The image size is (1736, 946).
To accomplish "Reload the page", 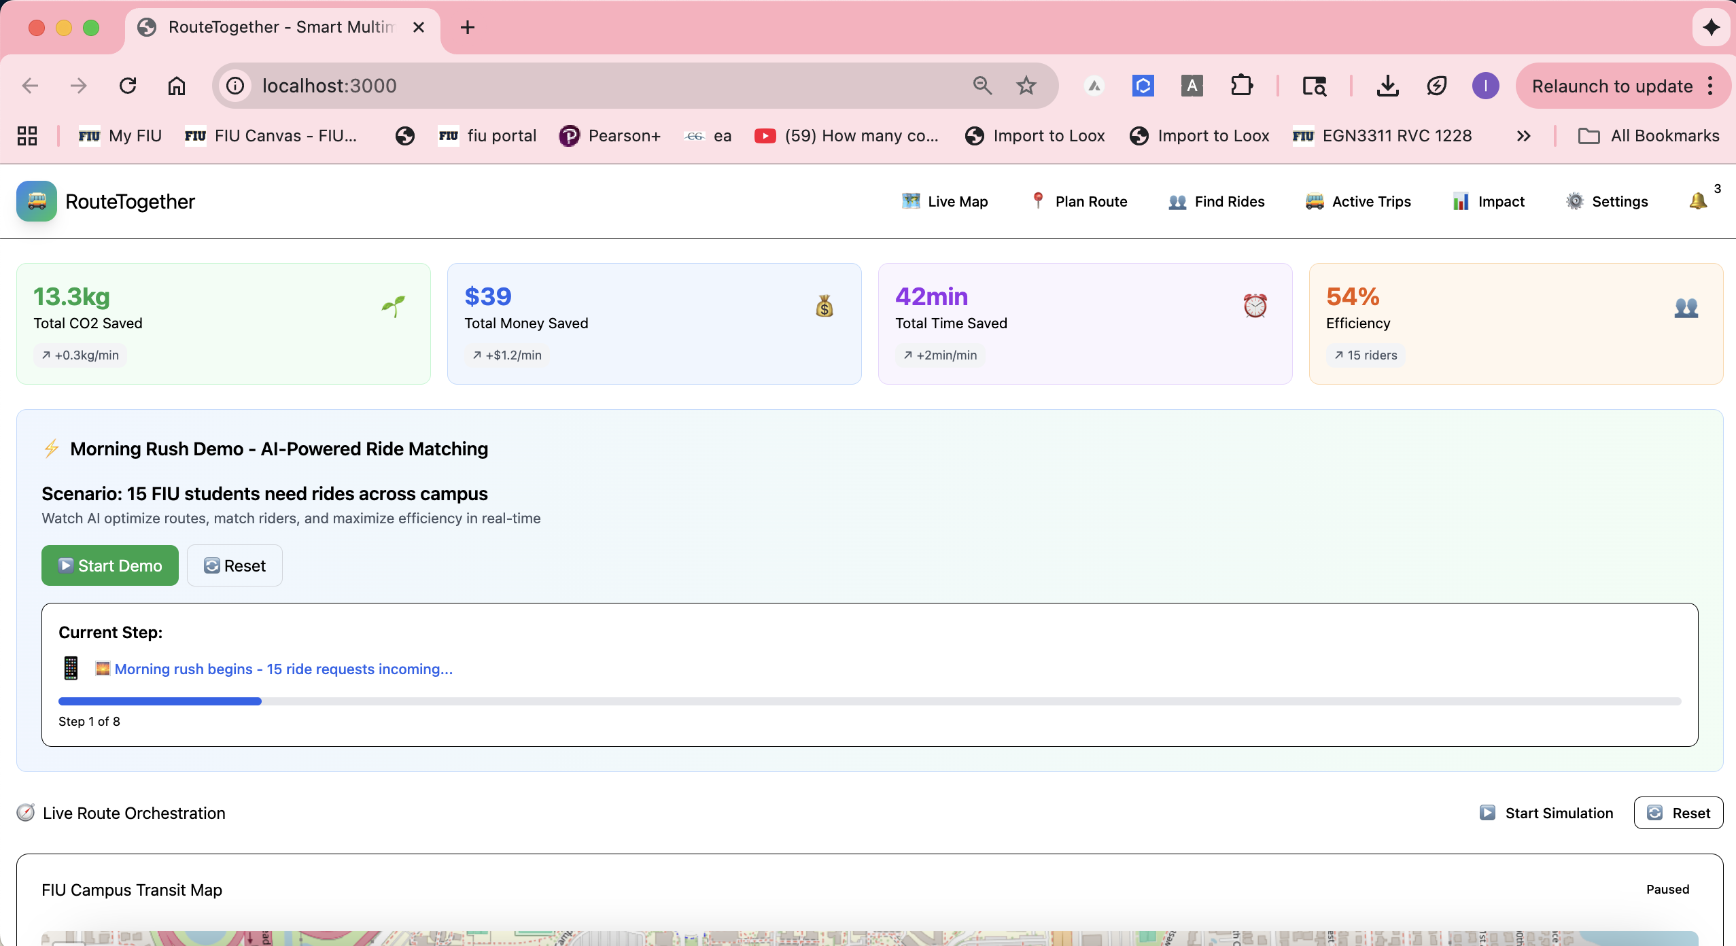I will (x=128, y=86).
